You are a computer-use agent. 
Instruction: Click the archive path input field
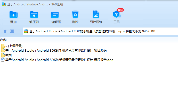pyautogui.click(x=100, y=31)
